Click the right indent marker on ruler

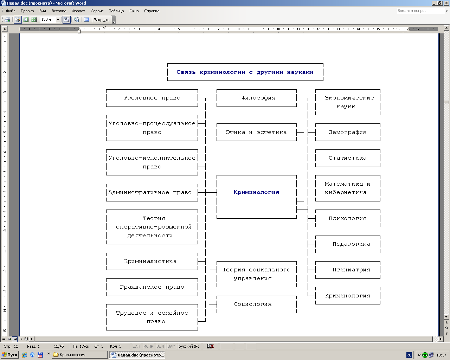(408, 30)
